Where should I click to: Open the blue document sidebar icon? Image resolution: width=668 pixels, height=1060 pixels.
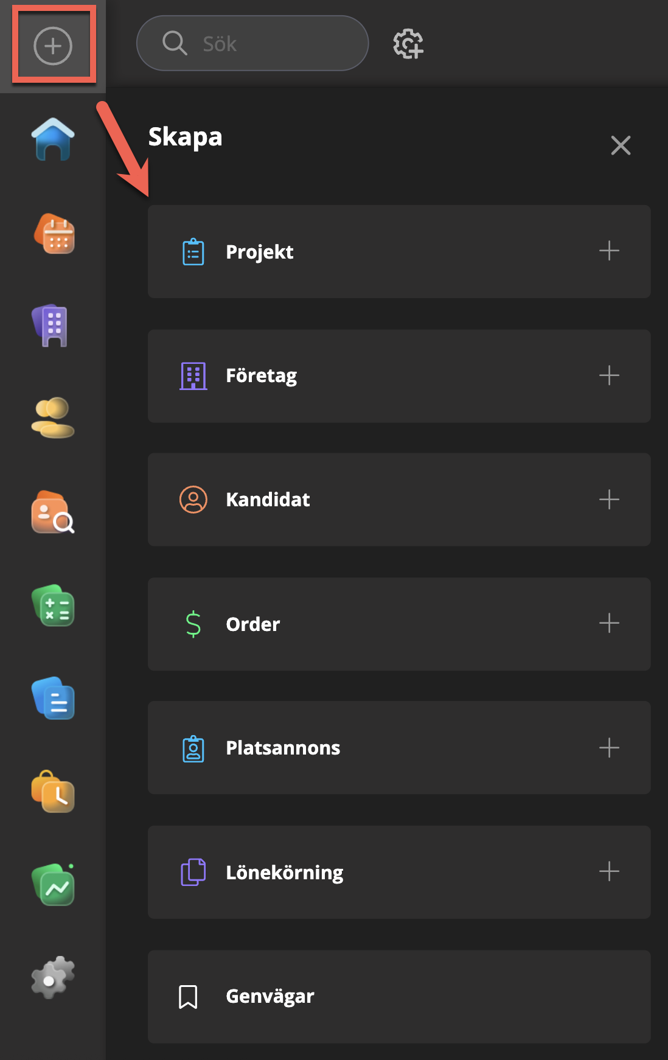[53, 699]
